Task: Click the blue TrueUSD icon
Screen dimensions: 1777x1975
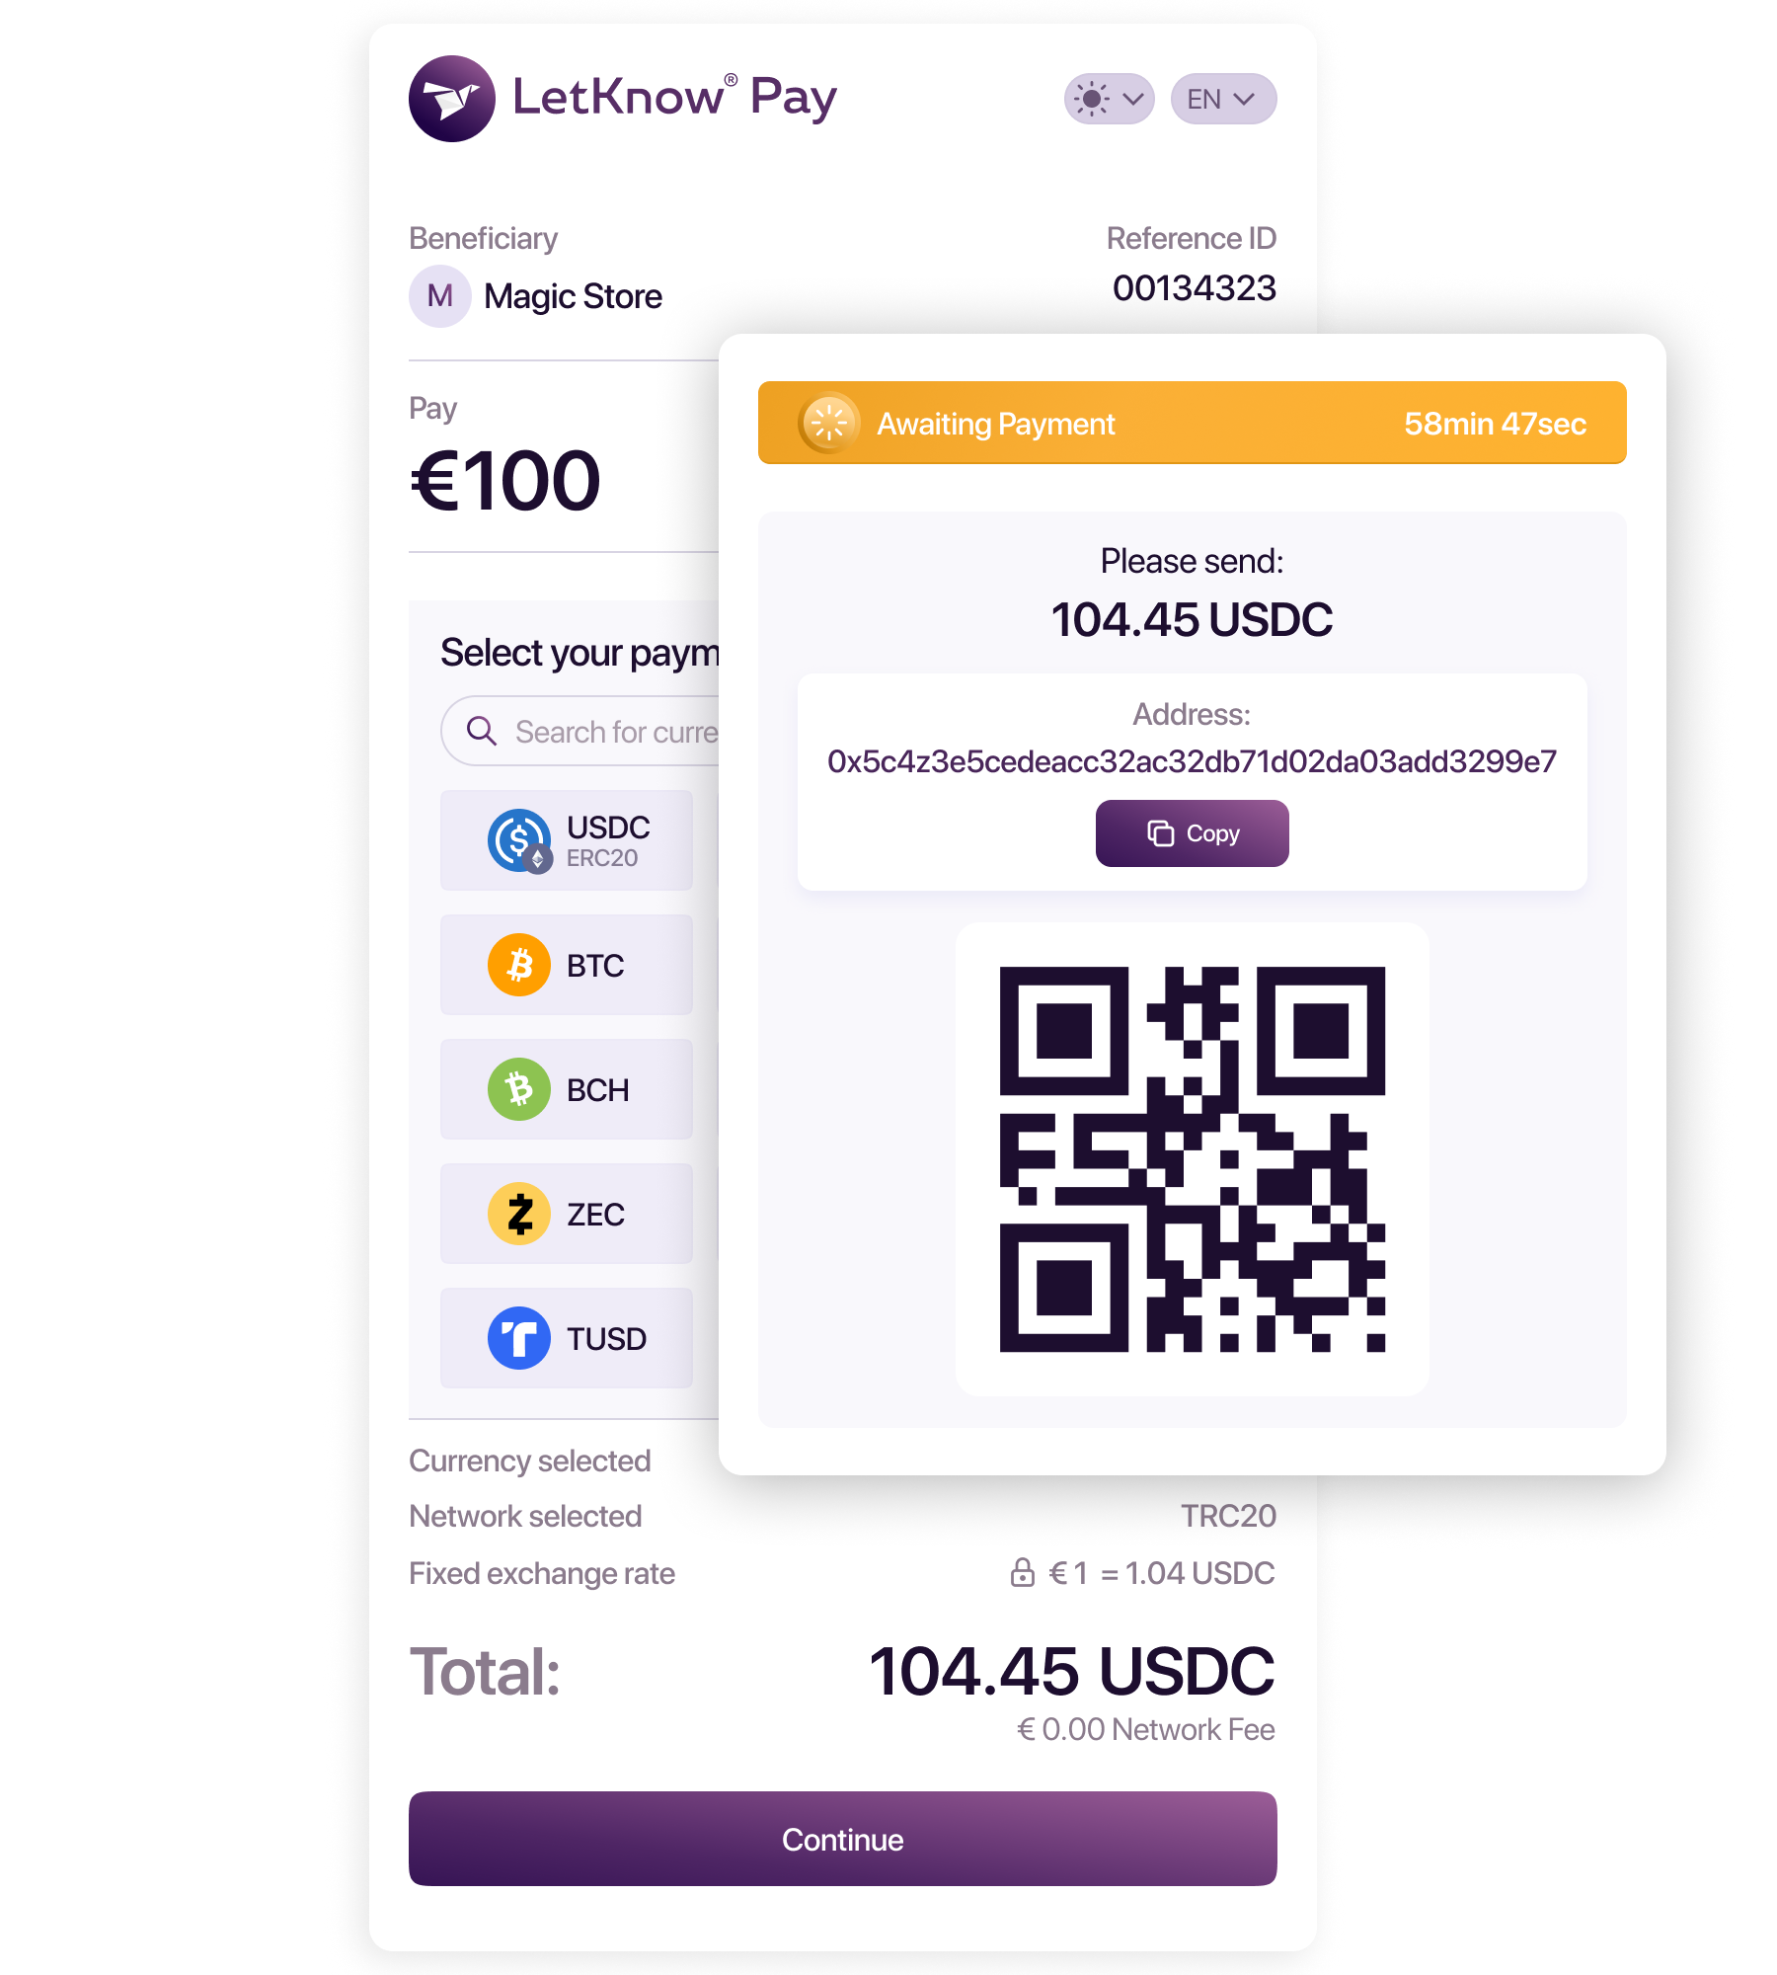Action: (x=519, y=1338)
